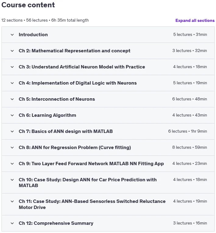
Task: Click chevron beside Ch 8 Regression Problem
Action: [x=12, y=148]
